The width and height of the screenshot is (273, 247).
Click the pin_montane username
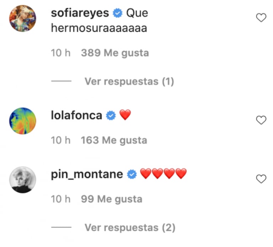(87, 174)
